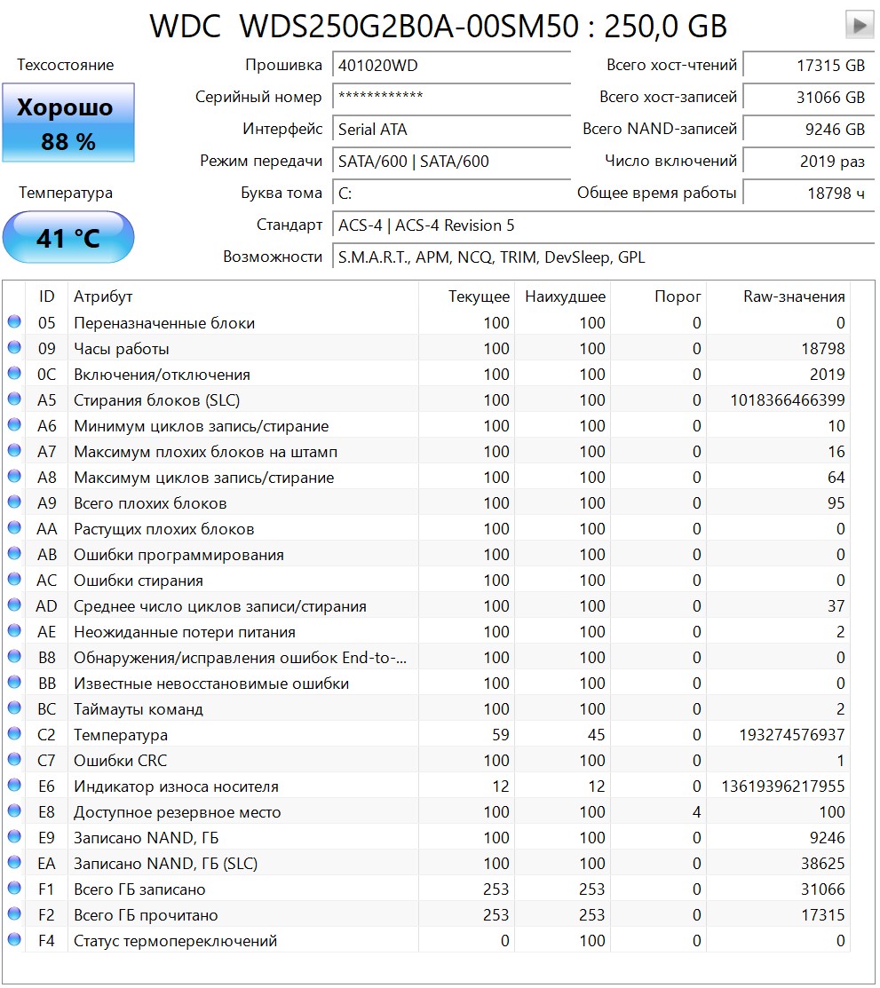The width and height of the screenshot is (880, 988).
Task: Select total host writes value 31066 GB
Action: [x=809, y=97]
